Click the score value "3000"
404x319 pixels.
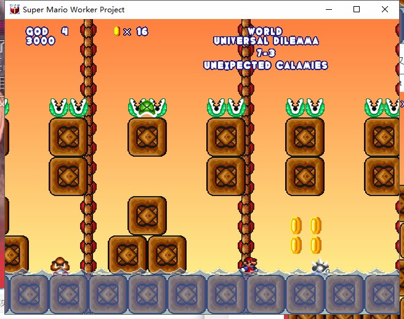tap(41, 41)
